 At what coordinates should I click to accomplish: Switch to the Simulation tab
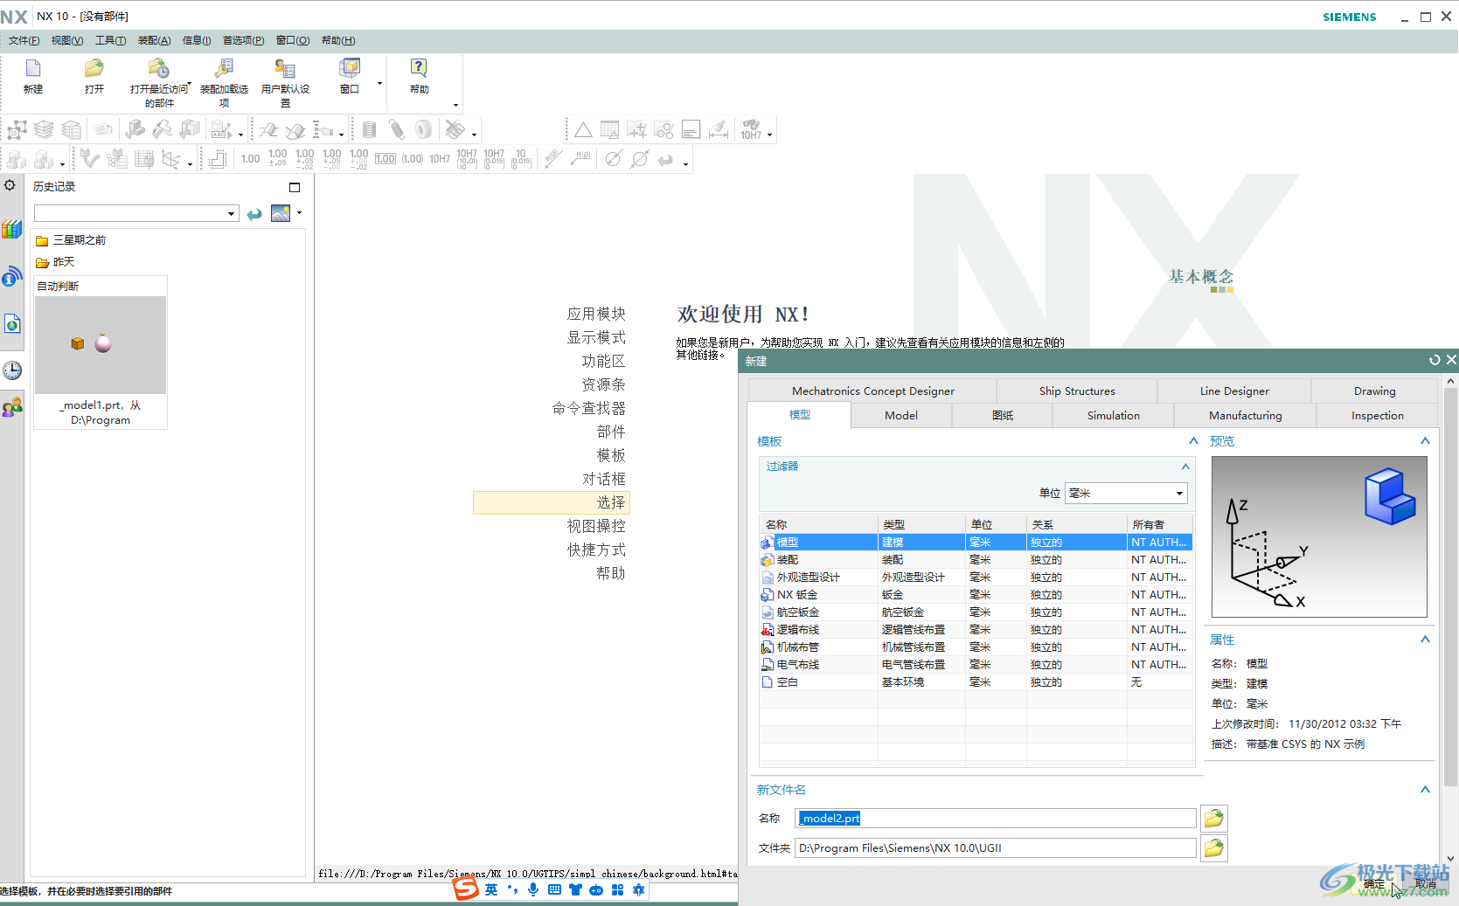click(1113, 416)
